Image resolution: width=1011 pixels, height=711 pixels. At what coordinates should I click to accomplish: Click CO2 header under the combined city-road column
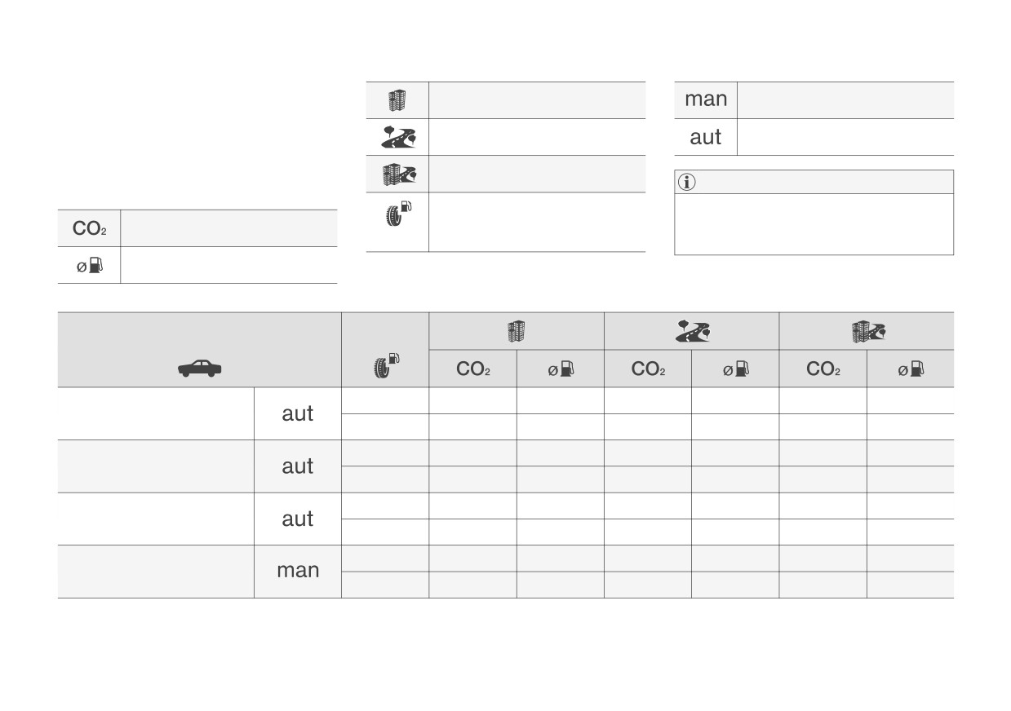coord(823,369)
